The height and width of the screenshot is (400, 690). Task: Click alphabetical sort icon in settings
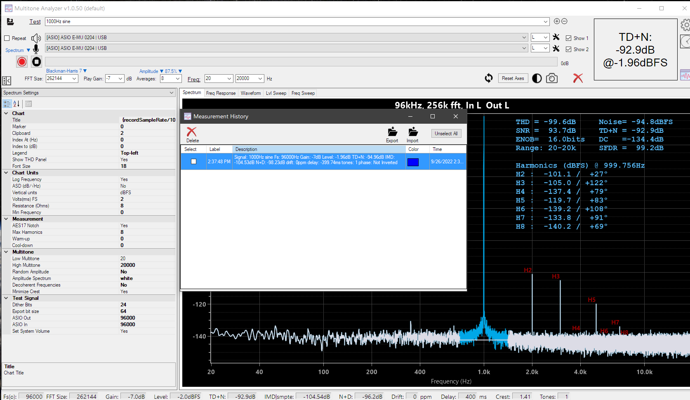(16, 104)
